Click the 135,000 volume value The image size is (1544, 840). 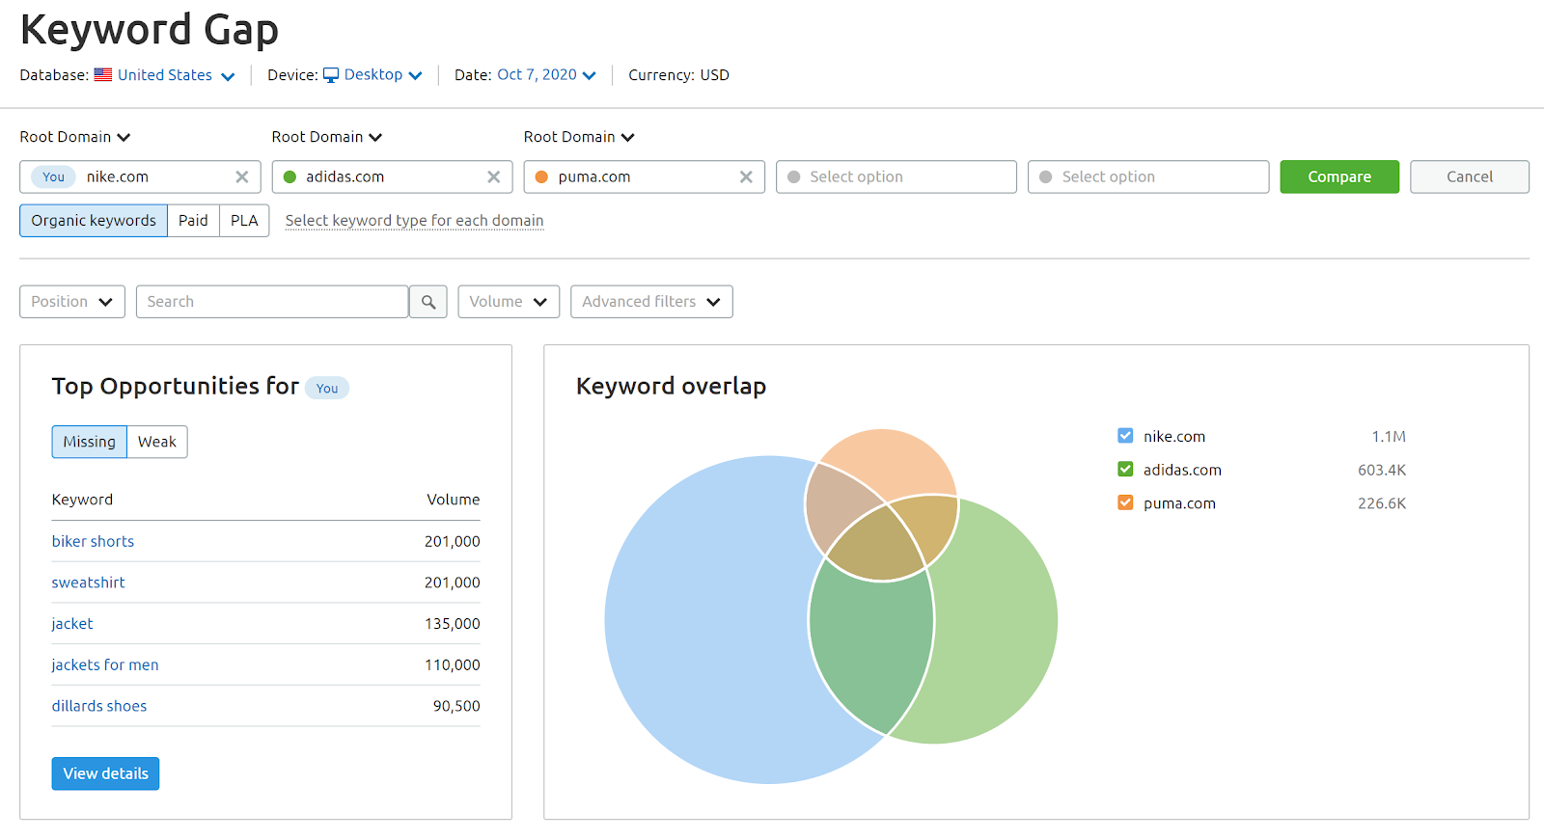452,624
